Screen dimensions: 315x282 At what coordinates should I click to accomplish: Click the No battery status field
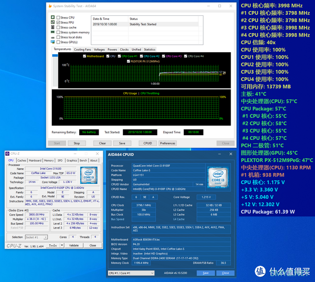[x=89, y=132]
